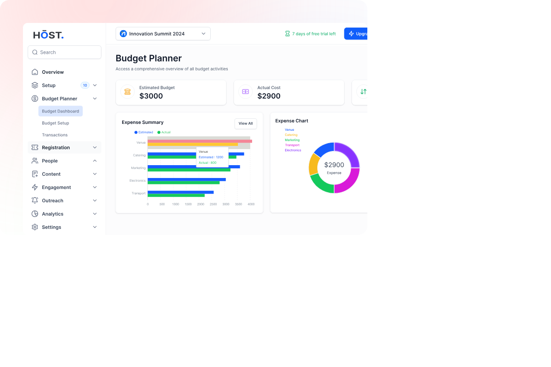Click the Innovation Summit event logo icon
Viewport: 551px width, 367px height.
pos(123,33)
